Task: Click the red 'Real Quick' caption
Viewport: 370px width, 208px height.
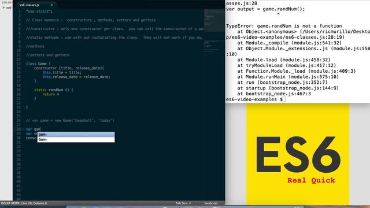Action: click(x=311, y=180)
